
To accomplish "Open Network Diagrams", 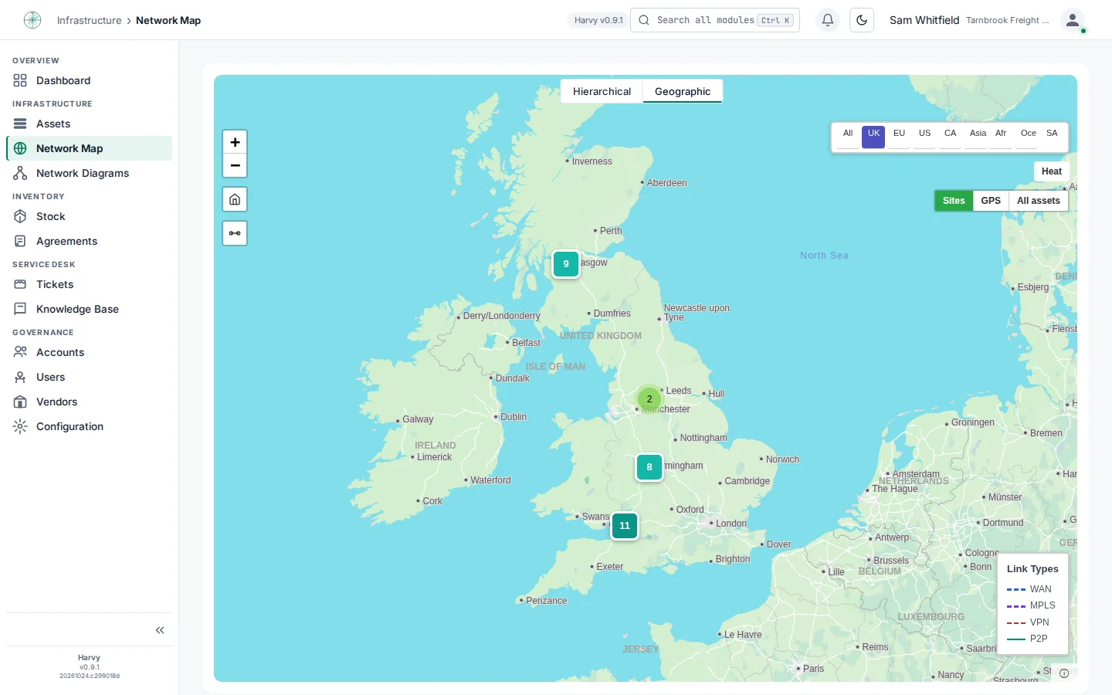I will [89, 173].
